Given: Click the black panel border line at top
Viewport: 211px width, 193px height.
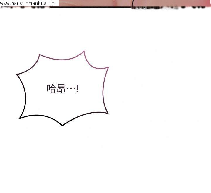Looking at the screenshot, I should (90, 7).
